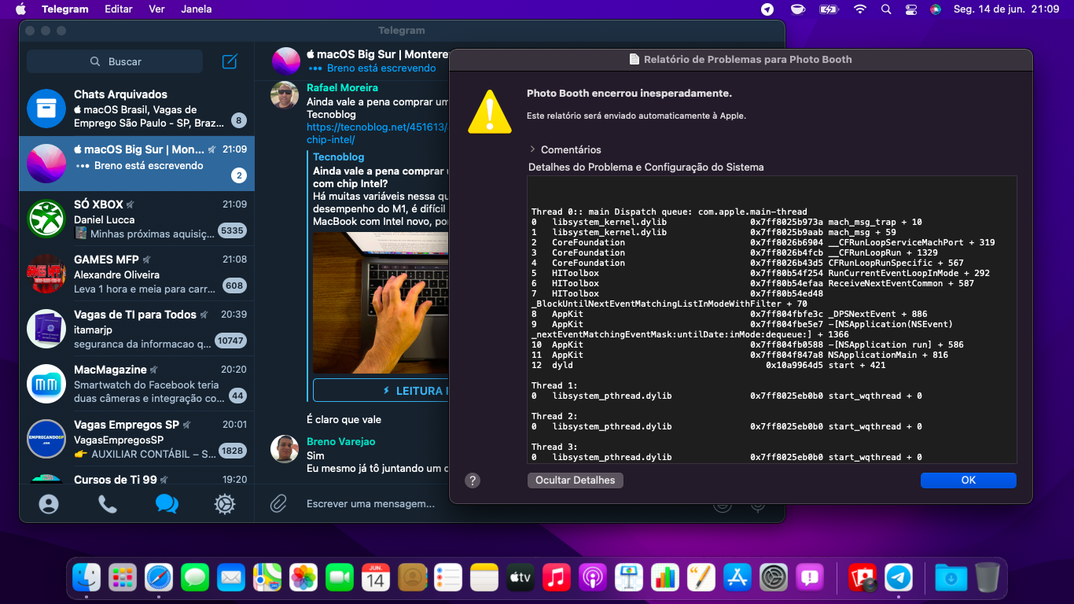Open Reminders from the Dock
Image resolution: width=1074 pixels, height=604 pixels.
(x=448, y=578)
